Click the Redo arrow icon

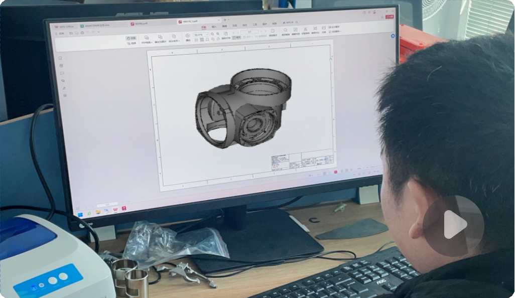(93, 32)
